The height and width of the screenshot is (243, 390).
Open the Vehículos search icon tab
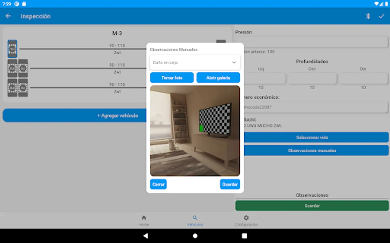(x=195, y=218)
